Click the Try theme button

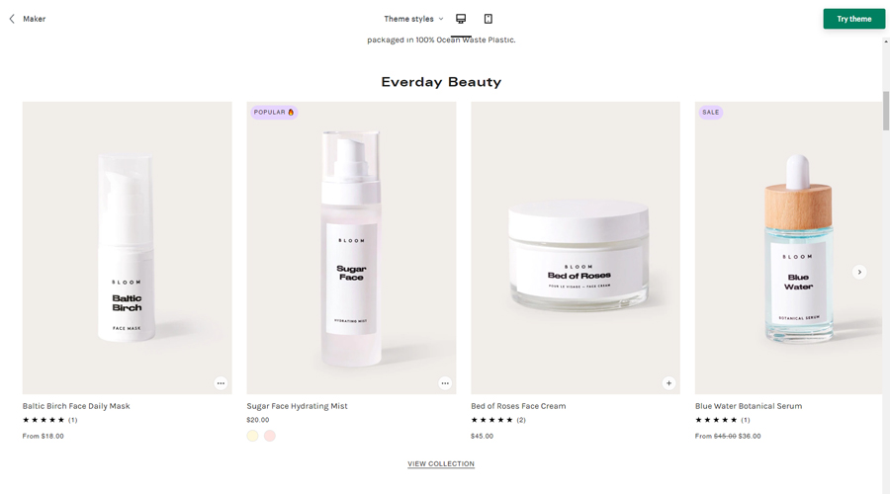[853, 19]
